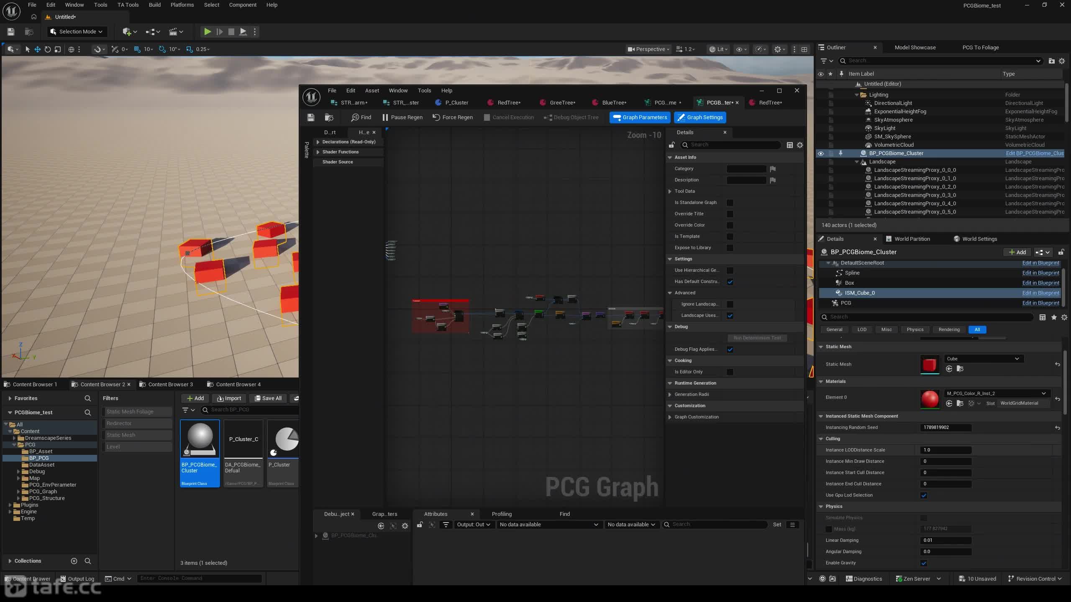
Task: Toggle Use Gpu Lod Selection checkbox
Action: 924,495
